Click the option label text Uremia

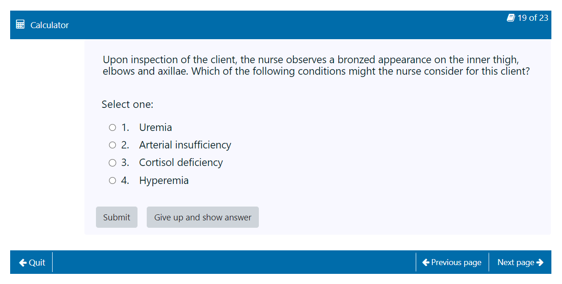pyautogui.click(x=155, y=127)
